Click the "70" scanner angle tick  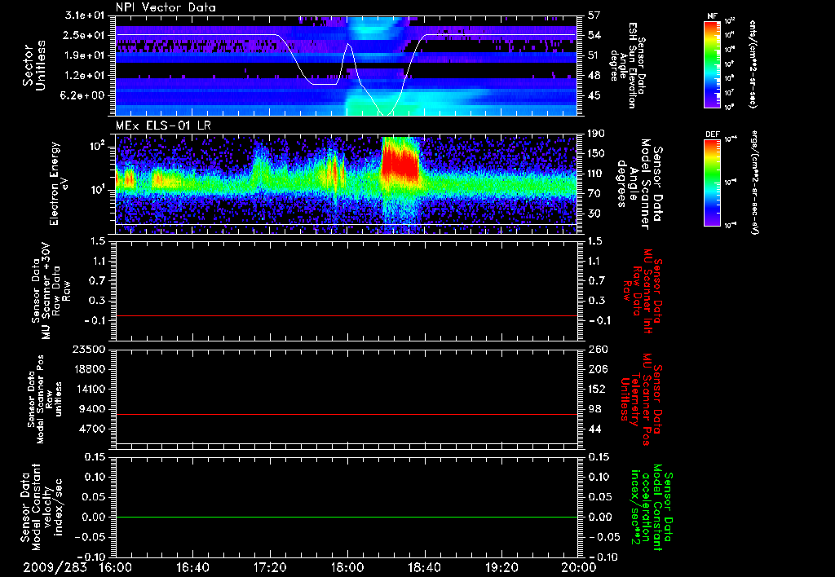(594, 193)
